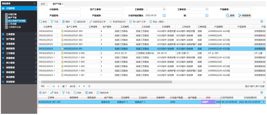The image size is (267, 115).
Task: Open upper grid settings gear icon
Action: click(x=262, y=22)
